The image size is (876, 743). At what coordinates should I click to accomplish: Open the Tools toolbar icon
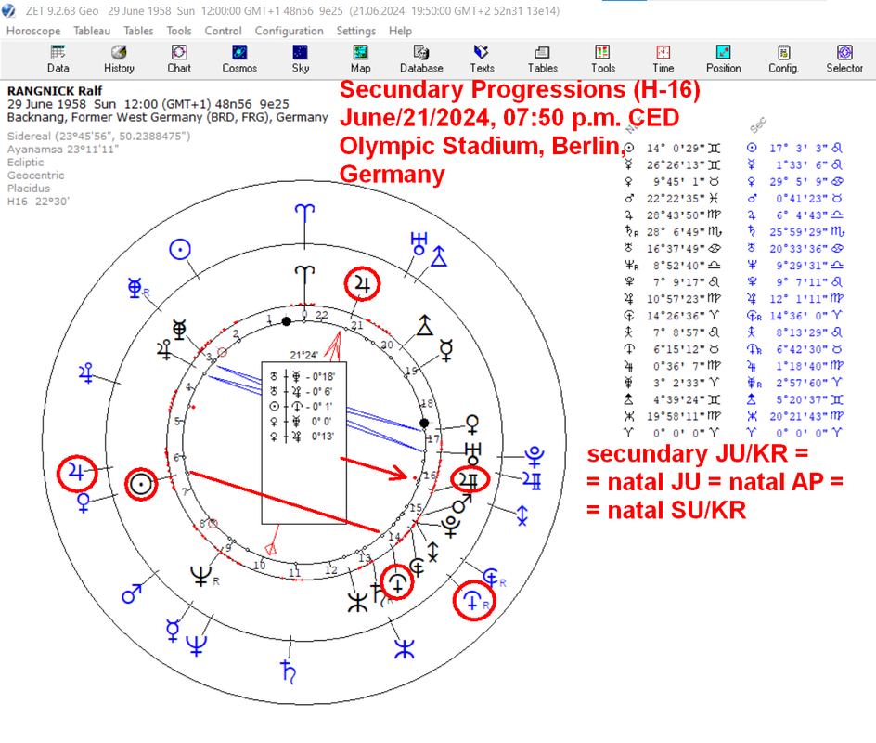(603, 59)
